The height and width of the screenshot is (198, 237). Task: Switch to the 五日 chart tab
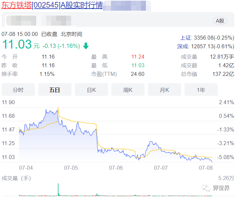click(55, 90)
